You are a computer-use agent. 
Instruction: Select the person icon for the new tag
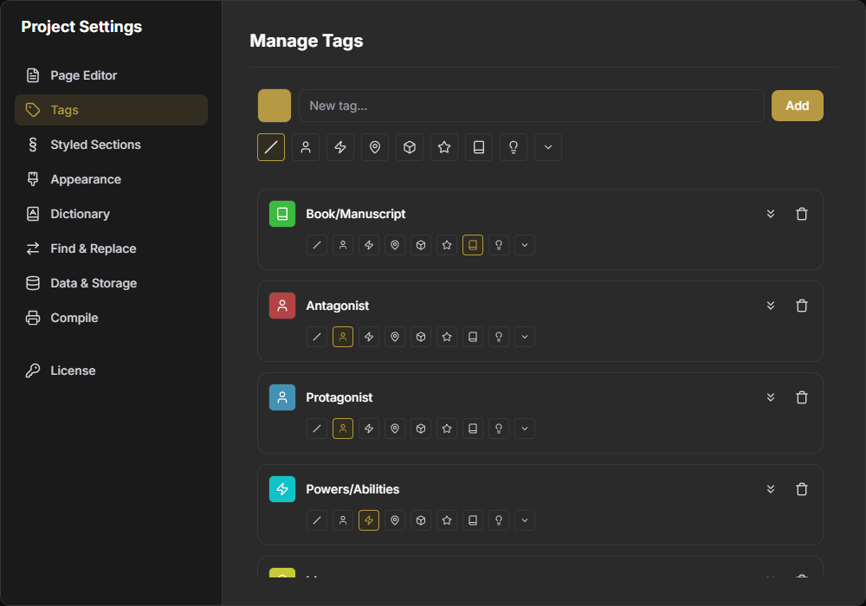click(305, 147)
